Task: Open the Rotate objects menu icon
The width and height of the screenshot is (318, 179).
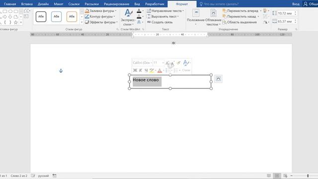Action: [x=266, y=22]
